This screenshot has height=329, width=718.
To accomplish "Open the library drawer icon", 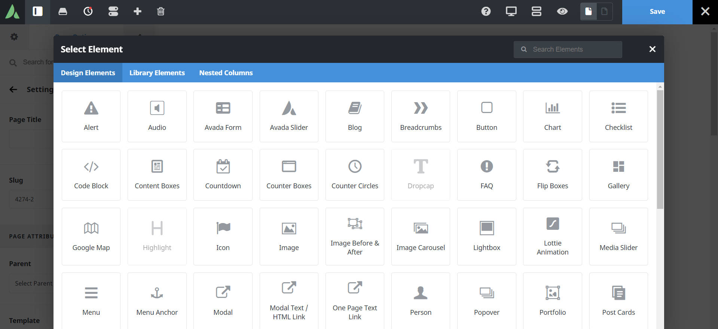I will 63,12.
